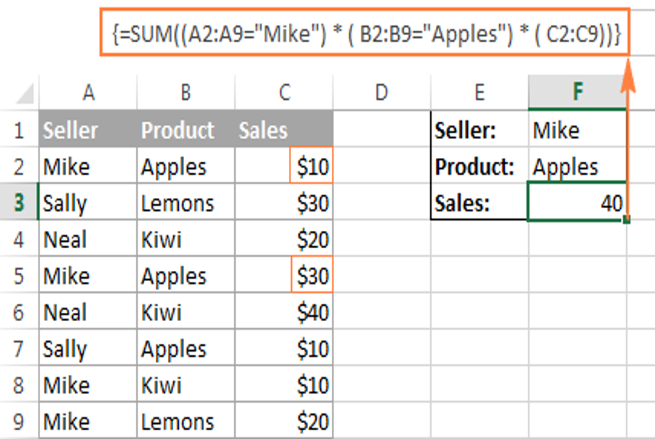Click cell F2 containing Apples
Viewport: 655px width, 439px height.
576,167
